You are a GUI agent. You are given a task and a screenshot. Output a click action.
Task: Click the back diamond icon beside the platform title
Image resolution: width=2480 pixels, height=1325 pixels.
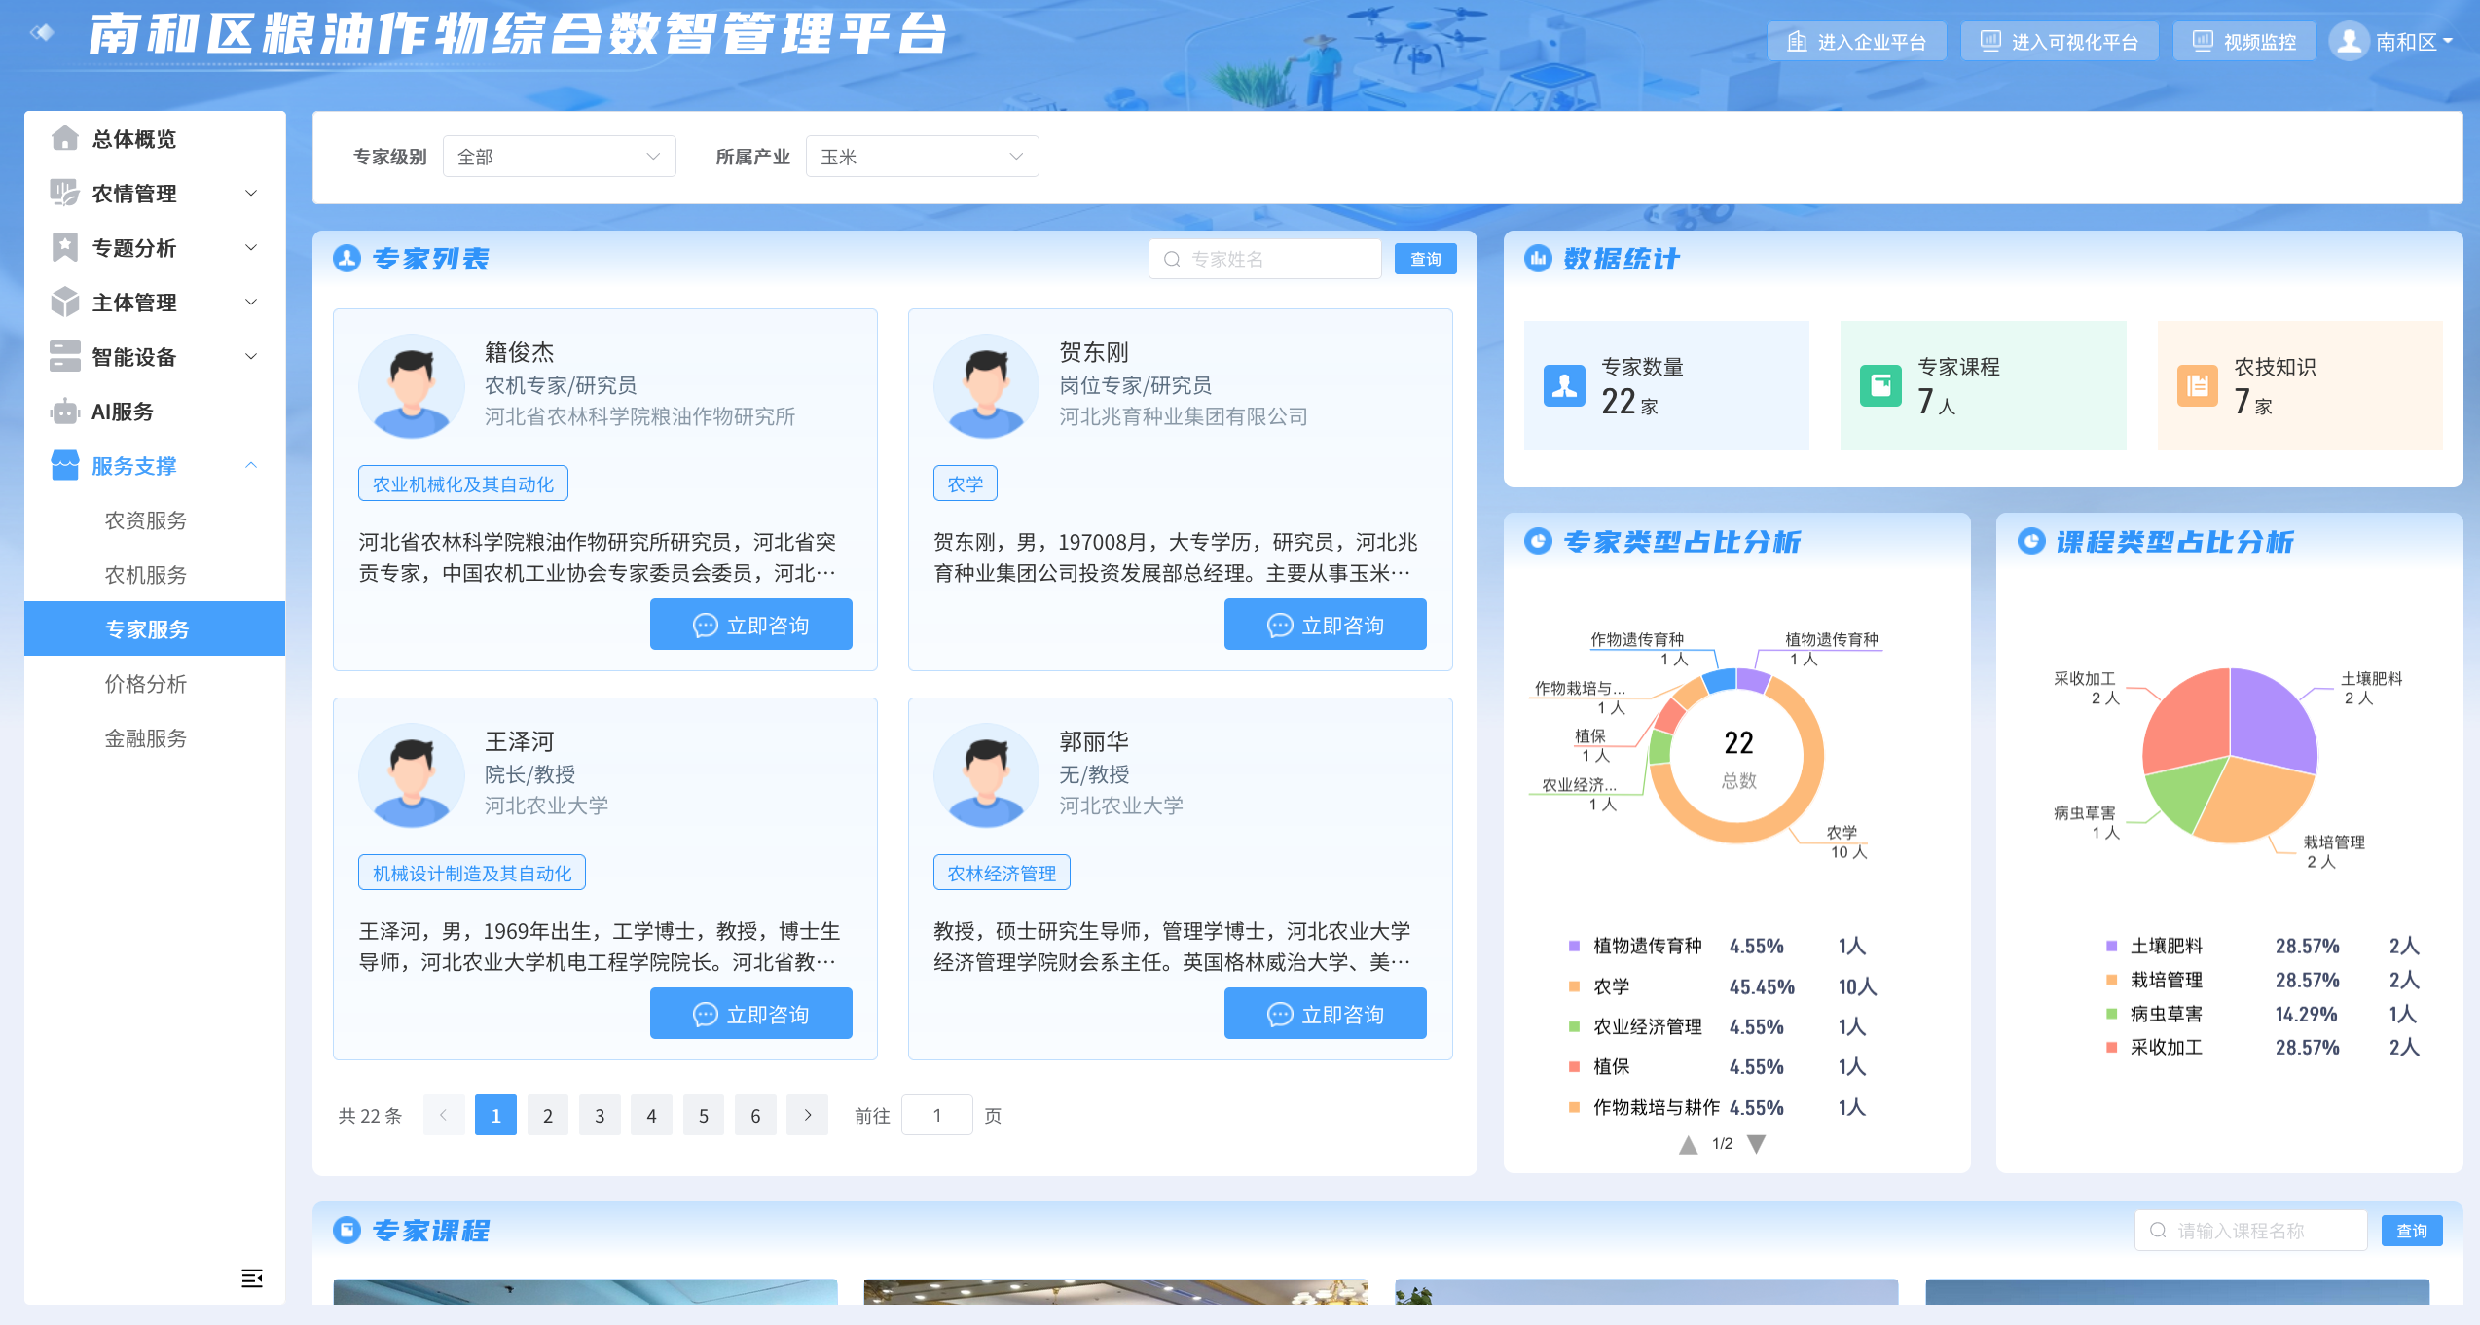[42, 33]
